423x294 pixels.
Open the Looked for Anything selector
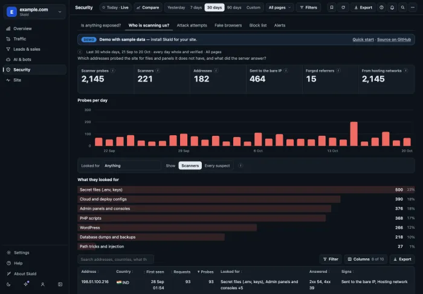tap(131, 165)
